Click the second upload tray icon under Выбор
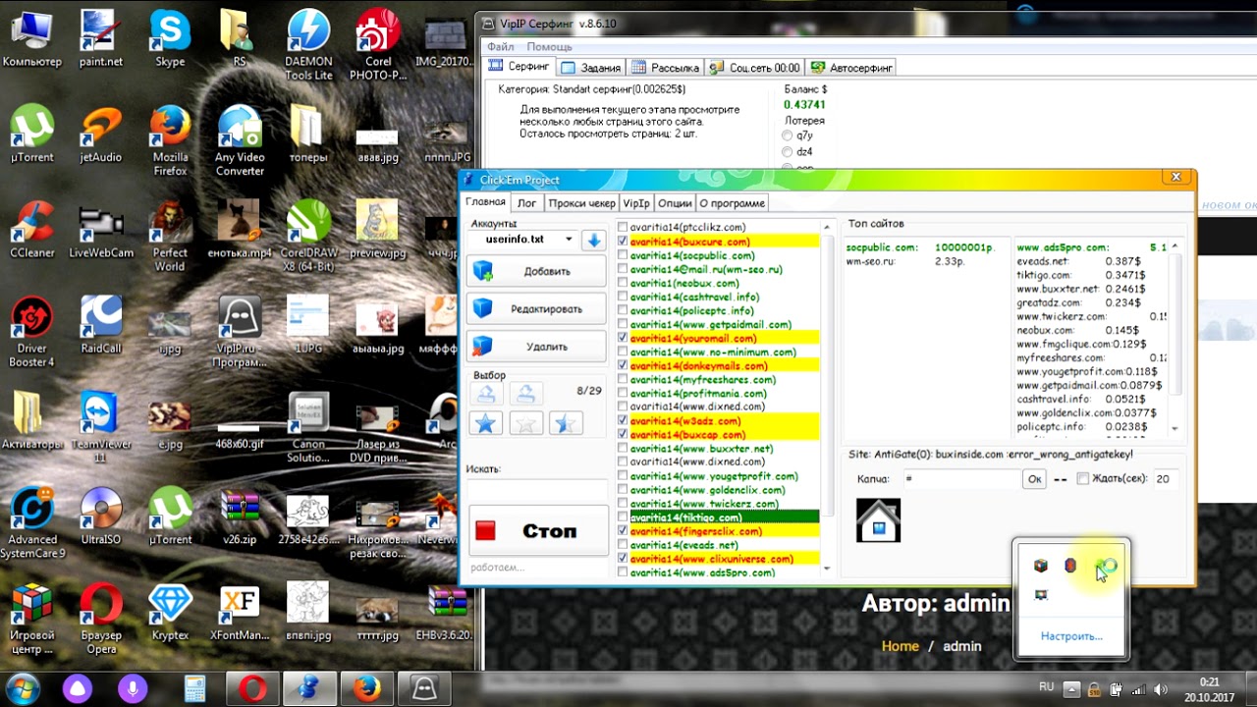Image resolution: width=1257 pixels, height=707 pixels. pyautogui.click(x=525, y=394)
